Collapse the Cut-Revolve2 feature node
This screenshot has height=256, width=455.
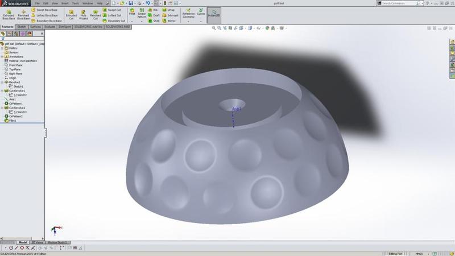(2, 108)
